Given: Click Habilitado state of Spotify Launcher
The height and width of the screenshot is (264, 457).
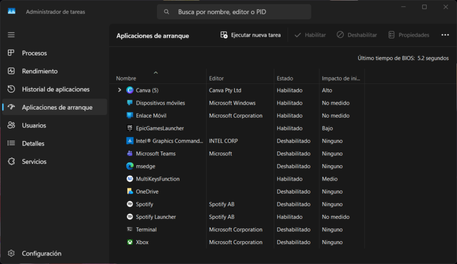Looking at the screenshot, I should pos(290,217).
